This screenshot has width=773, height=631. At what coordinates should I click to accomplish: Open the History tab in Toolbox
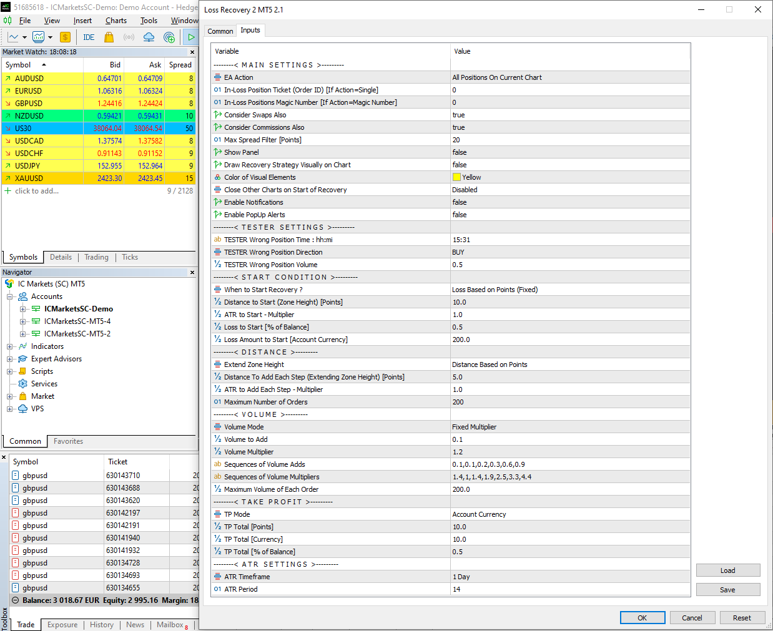(102, 625)
